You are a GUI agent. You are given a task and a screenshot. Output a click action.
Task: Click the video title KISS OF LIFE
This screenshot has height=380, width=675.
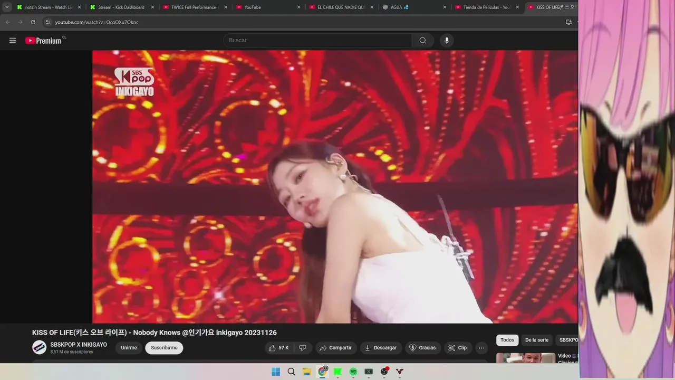[x=155, y=332]
